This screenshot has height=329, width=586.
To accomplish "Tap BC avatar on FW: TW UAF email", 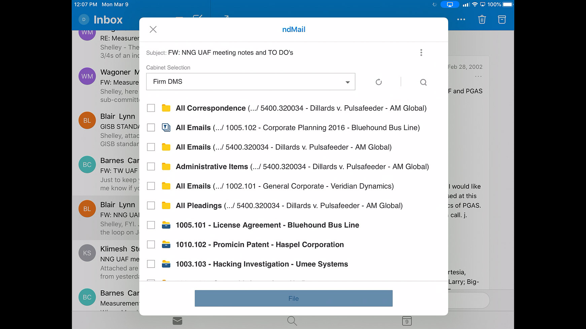I will 87,165.
